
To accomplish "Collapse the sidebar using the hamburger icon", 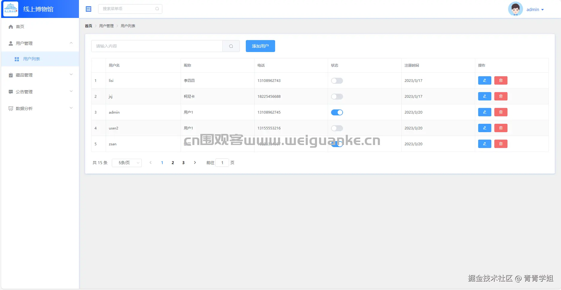I will click(88, 9).
